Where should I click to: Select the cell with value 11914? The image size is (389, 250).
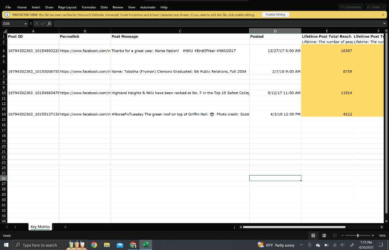(x=327, y=93)
